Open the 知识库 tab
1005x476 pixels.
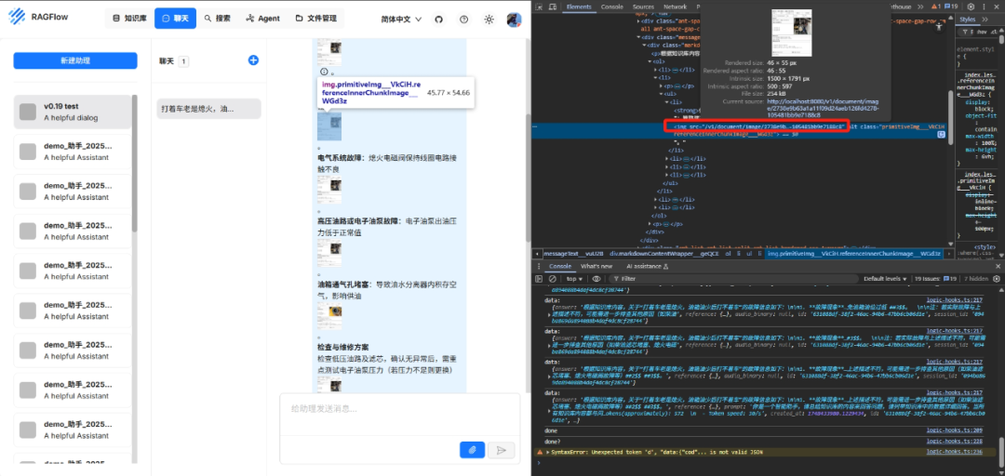[x=129, y=19]
